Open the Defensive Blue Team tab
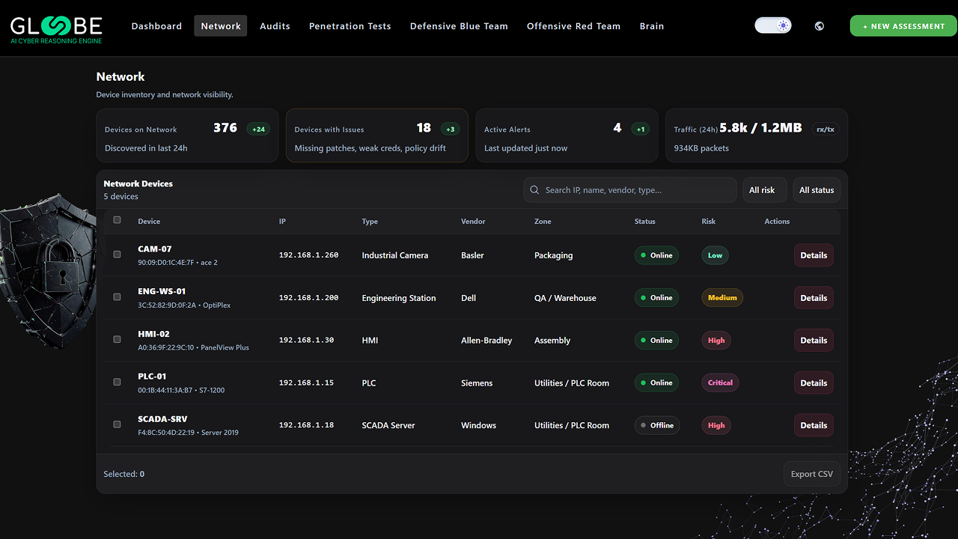Image resolution: width=958 pixels, height=539 pixels. [x=459, y=26]
